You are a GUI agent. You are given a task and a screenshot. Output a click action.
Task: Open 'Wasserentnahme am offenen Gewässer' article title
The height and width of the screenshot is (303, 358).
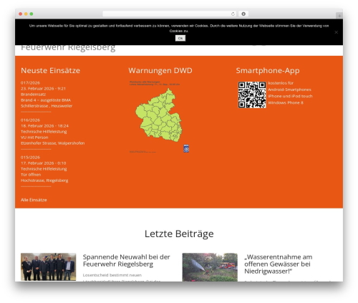pos(279,264)
